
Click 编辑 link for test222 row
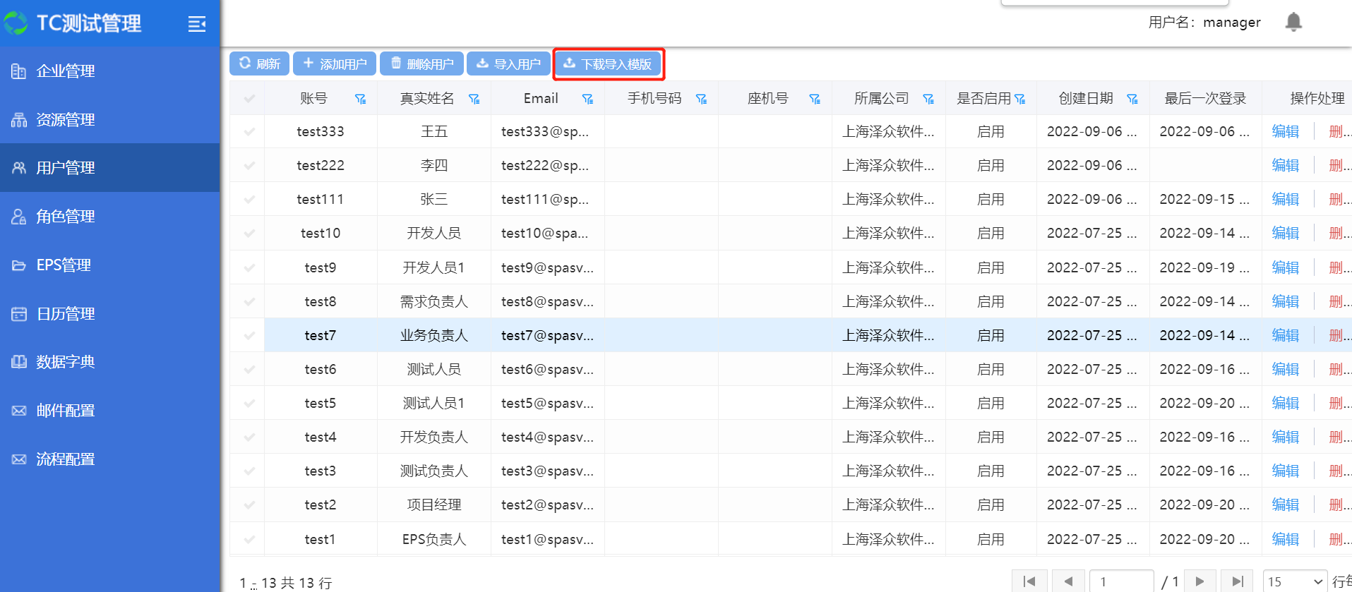pos(1285,166)
